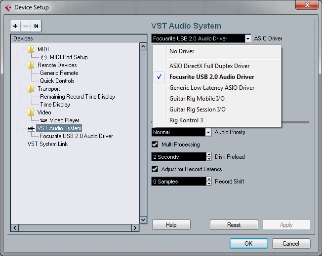Screen dimensions: 322x256
Task: Increase Disk Preload with up arrow
Action: pyautogui.click(x=209, y=155)
